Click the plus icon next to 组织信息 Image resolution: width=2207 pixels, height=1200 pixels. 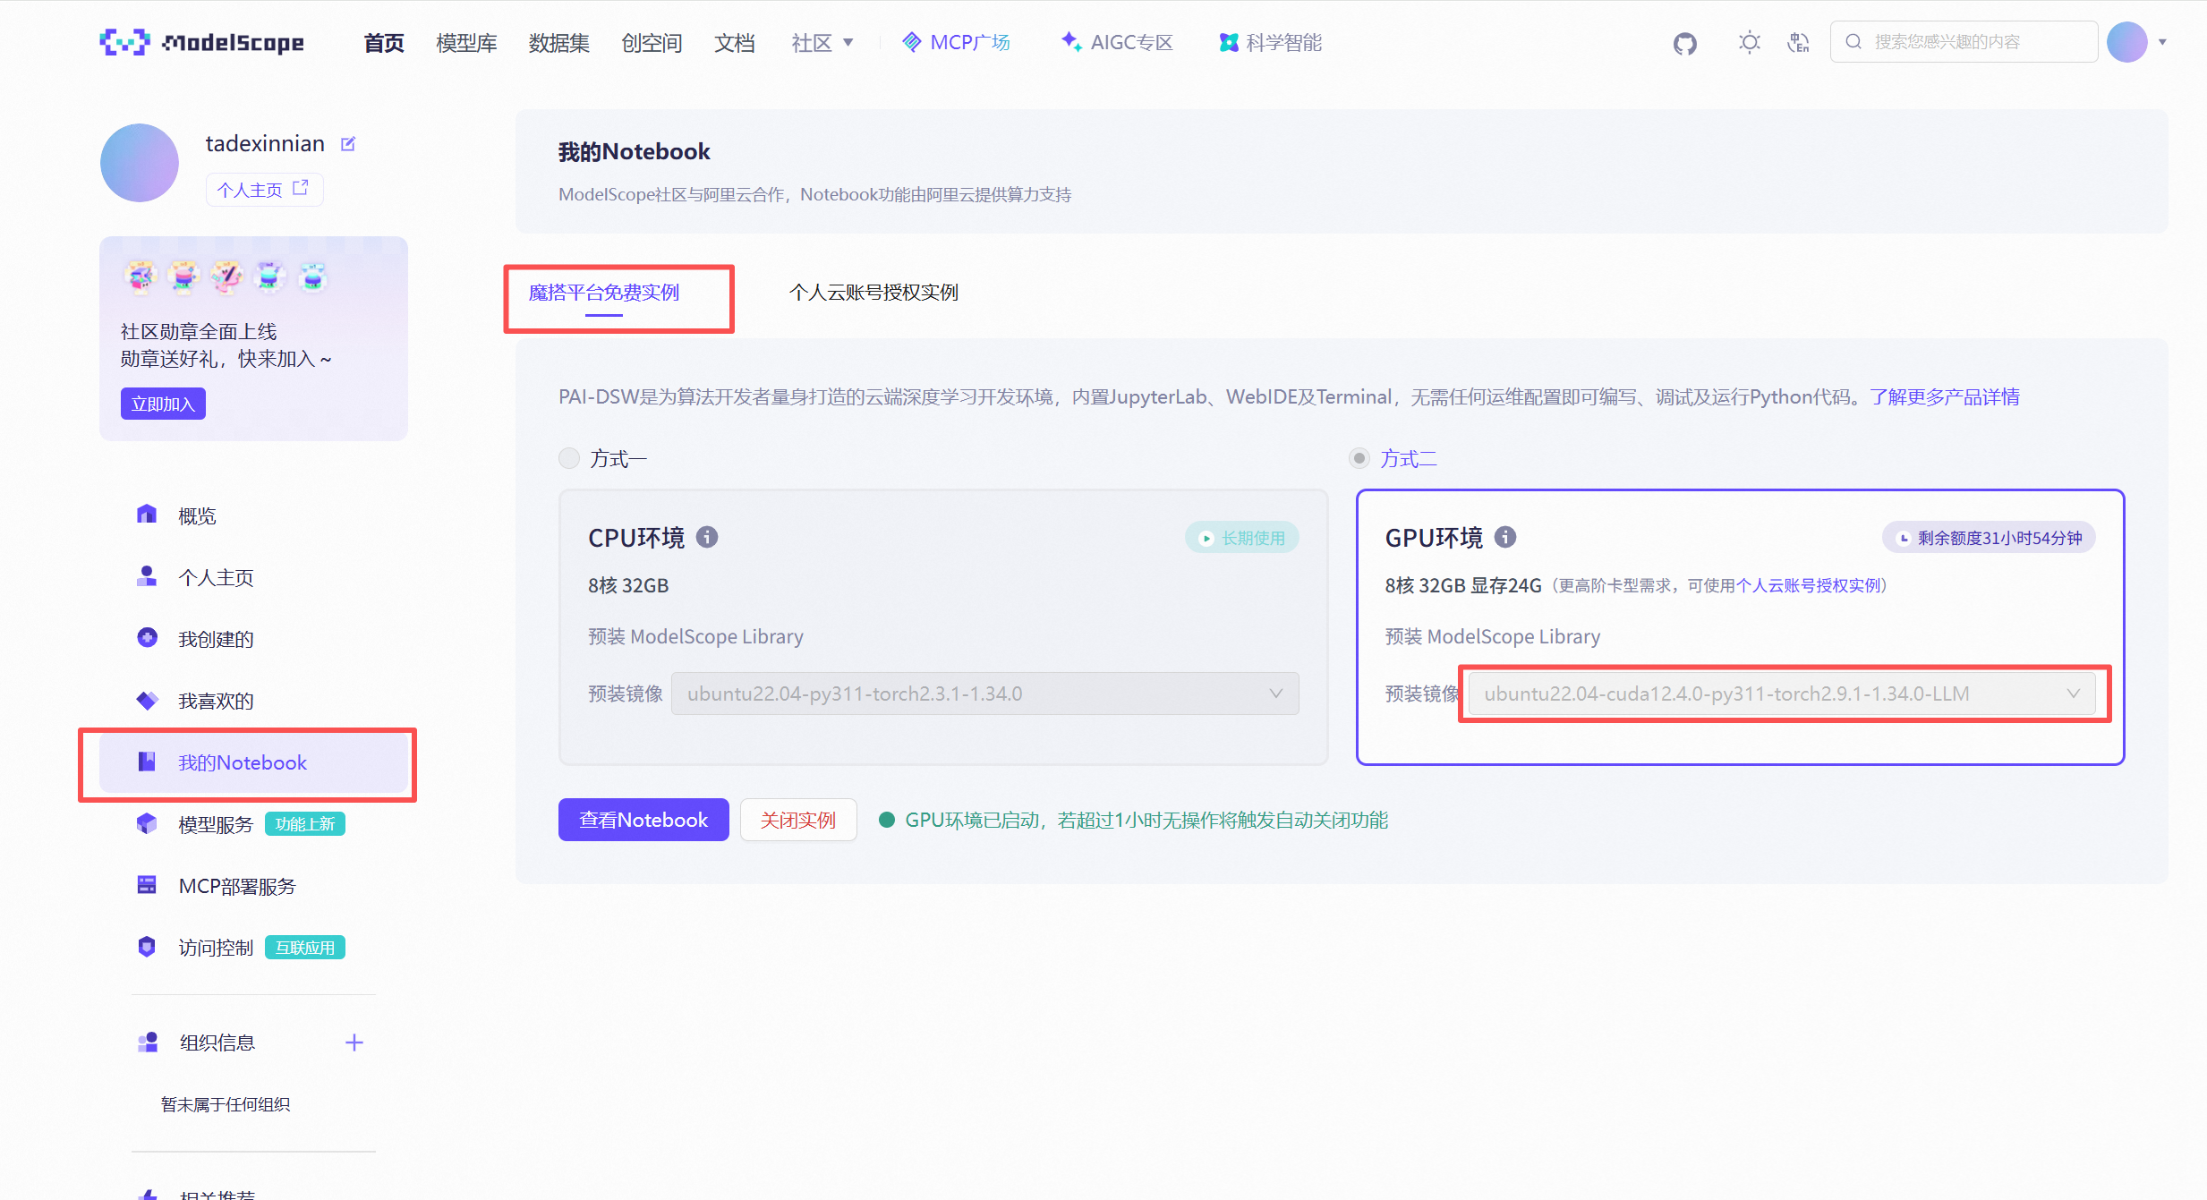tap(354, 1043)
